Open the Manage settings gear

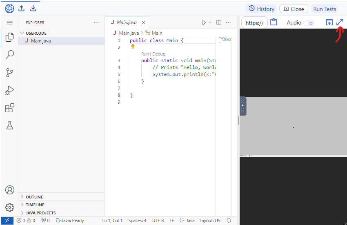click(x=9, y=207)
